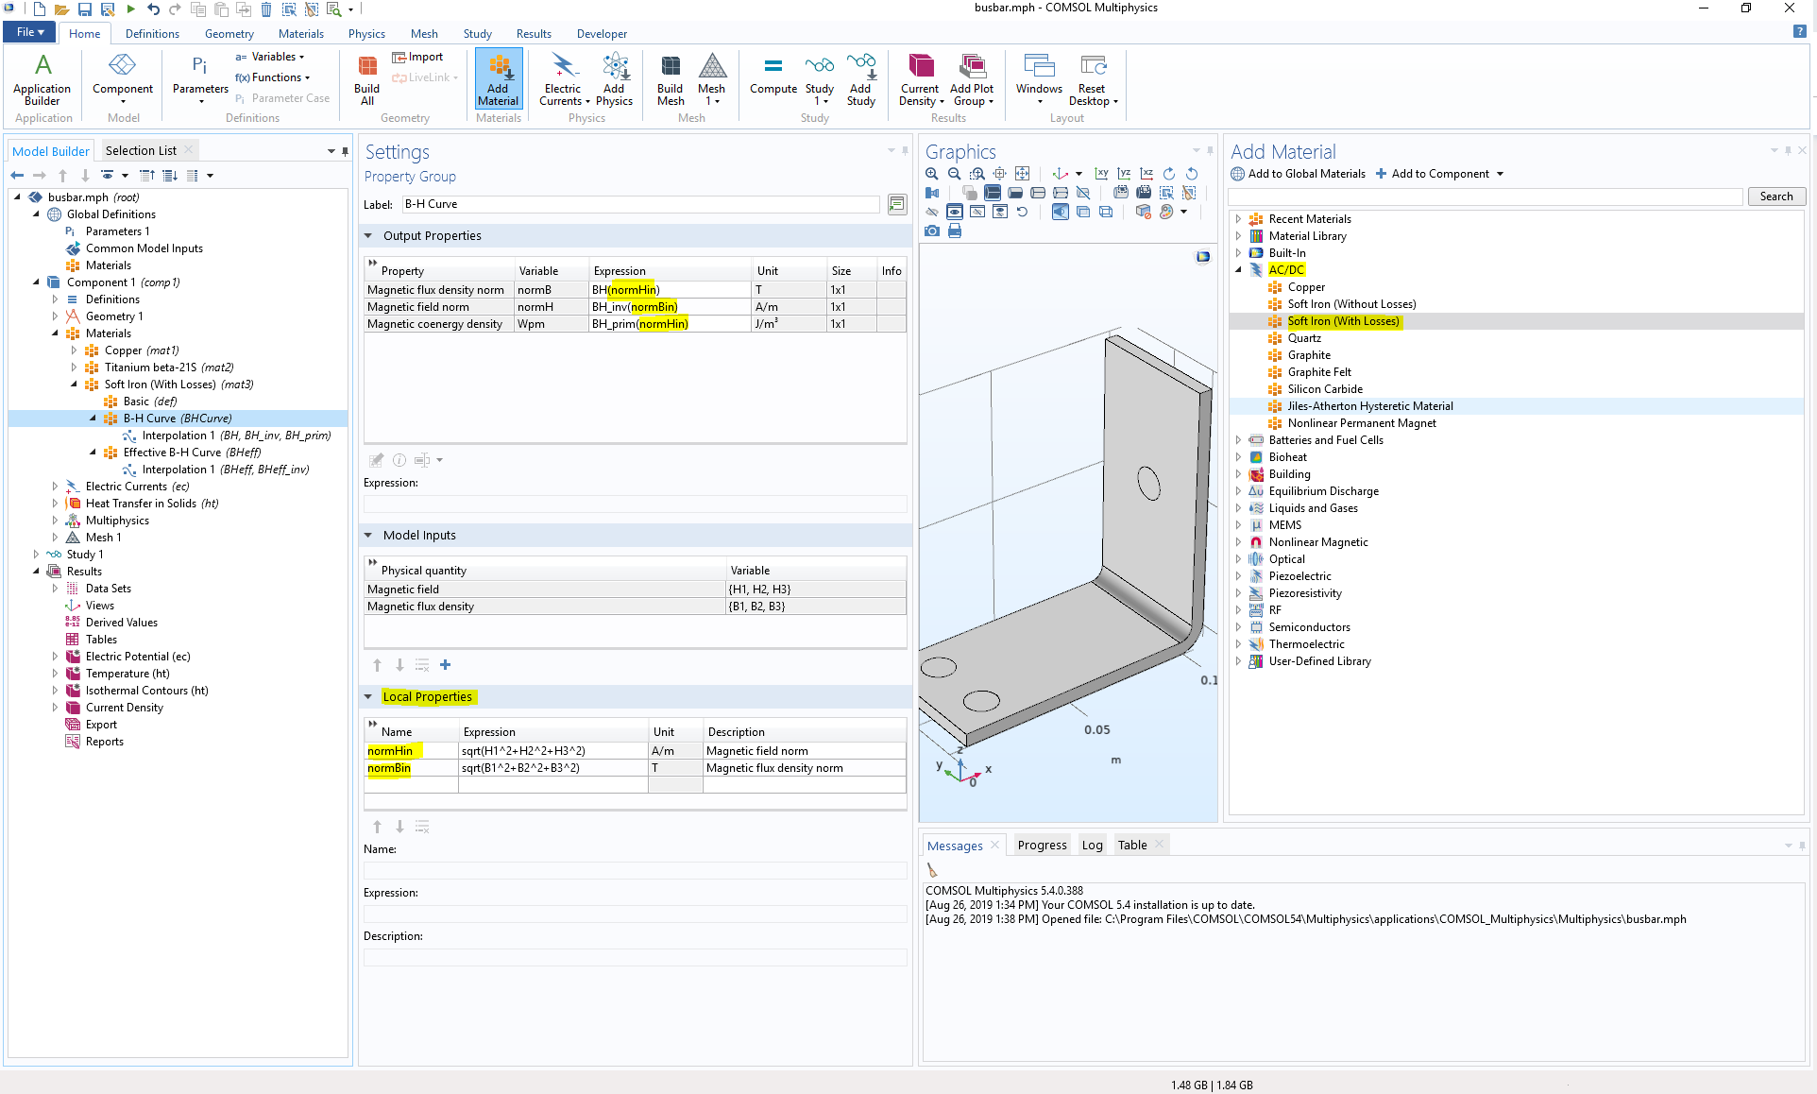1817x1094 pixels.
Task: Expand the Copper (mat1) tree node
Action: pos(74,350)
